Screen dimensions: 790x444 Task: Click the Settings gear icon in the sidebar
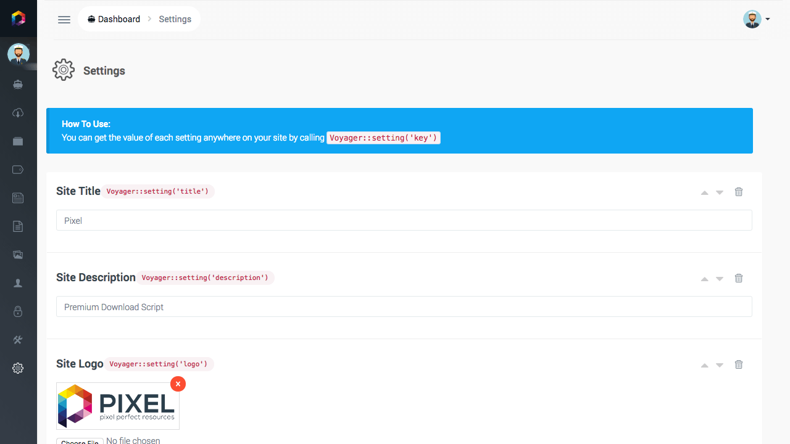pyautogui.click(x=18, y=368)
